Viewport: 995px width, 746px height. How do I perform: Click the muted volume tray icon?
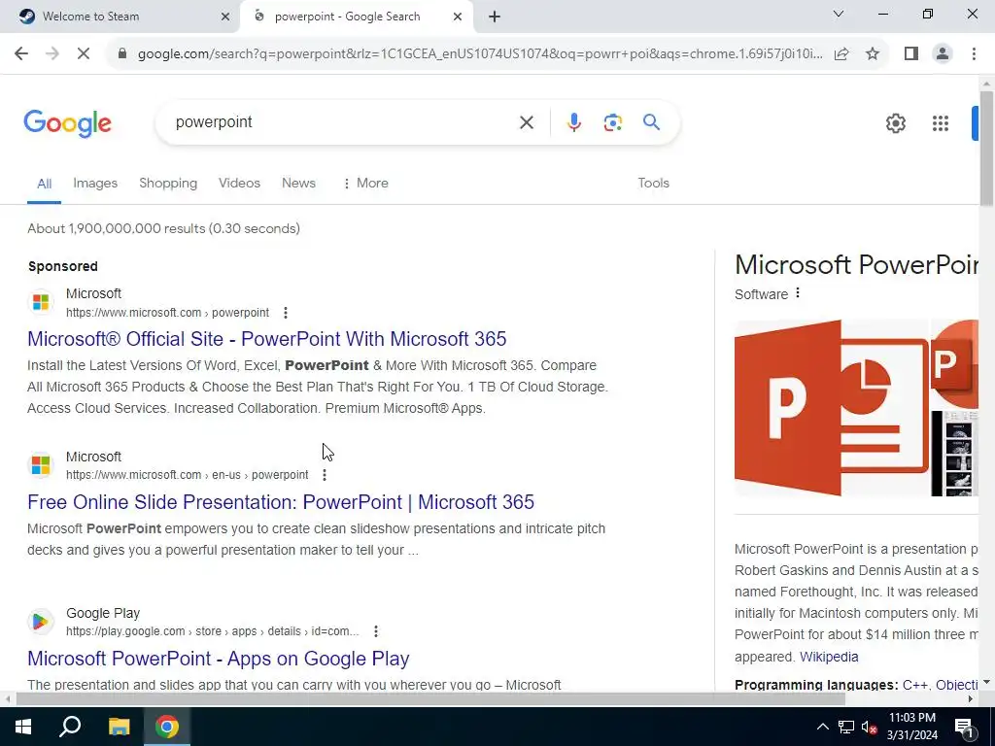pos(870,727)
